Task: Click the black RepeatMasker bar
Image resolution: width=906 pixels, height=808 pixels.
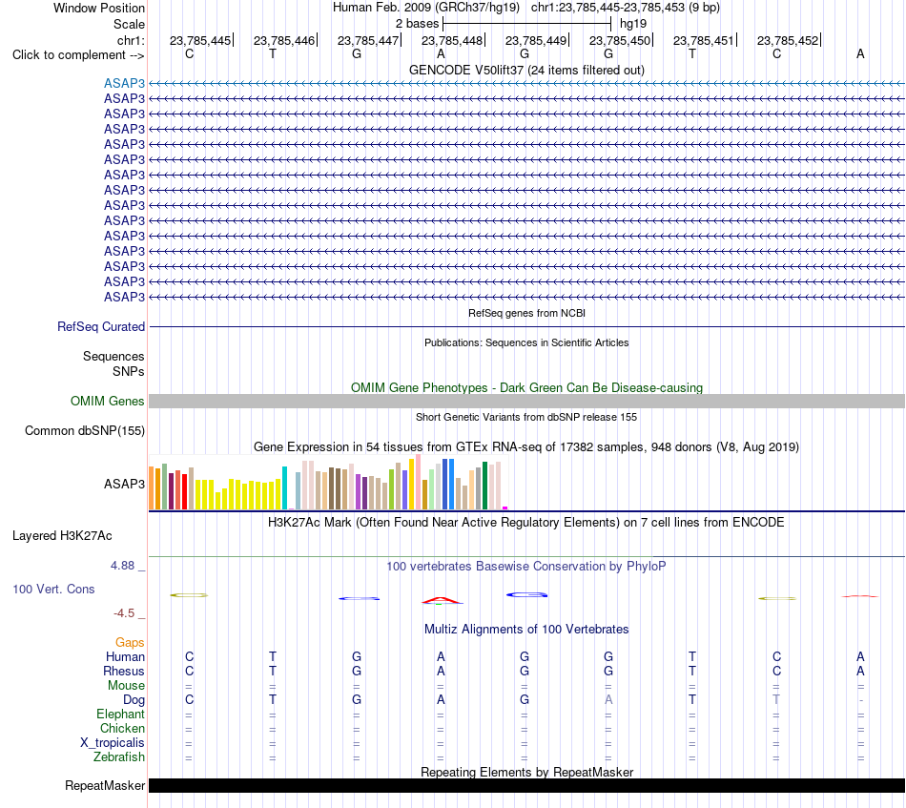Action: tap(526, 785)
